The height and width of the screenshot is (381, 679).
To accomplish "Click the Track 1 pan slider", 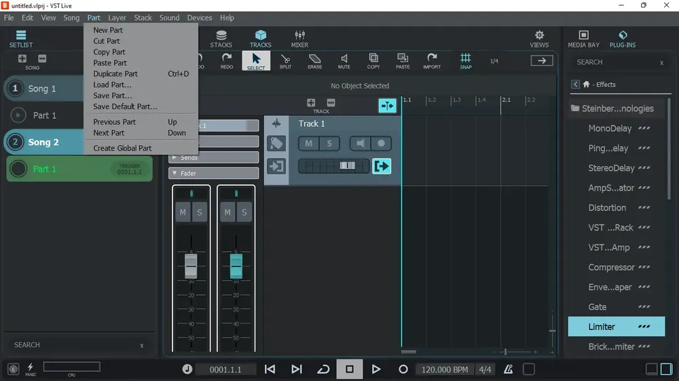I will click(333, 166).
